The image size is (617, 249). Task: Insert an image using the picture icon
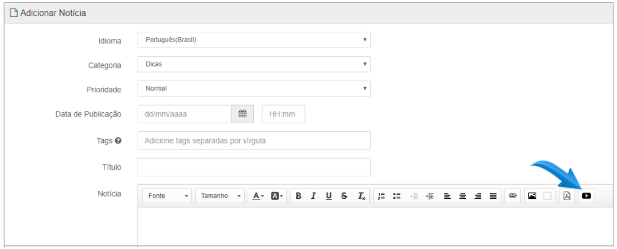532,195
